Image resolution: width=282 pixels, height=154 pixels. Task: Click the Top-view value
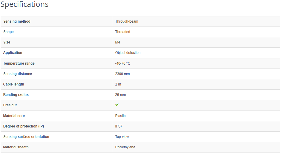click(x=122, y=137)
